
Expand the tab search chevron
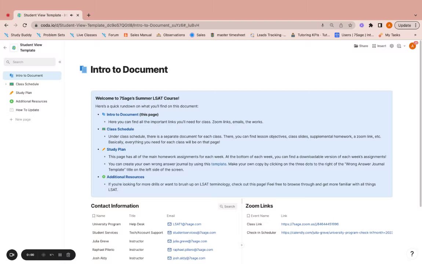click(x=415, y=15)
